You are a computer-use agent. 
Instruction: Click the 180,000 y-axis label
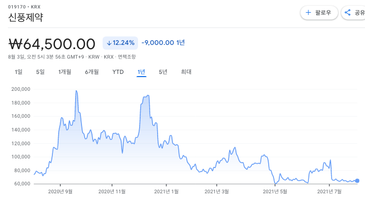click(x=21, y=102)
